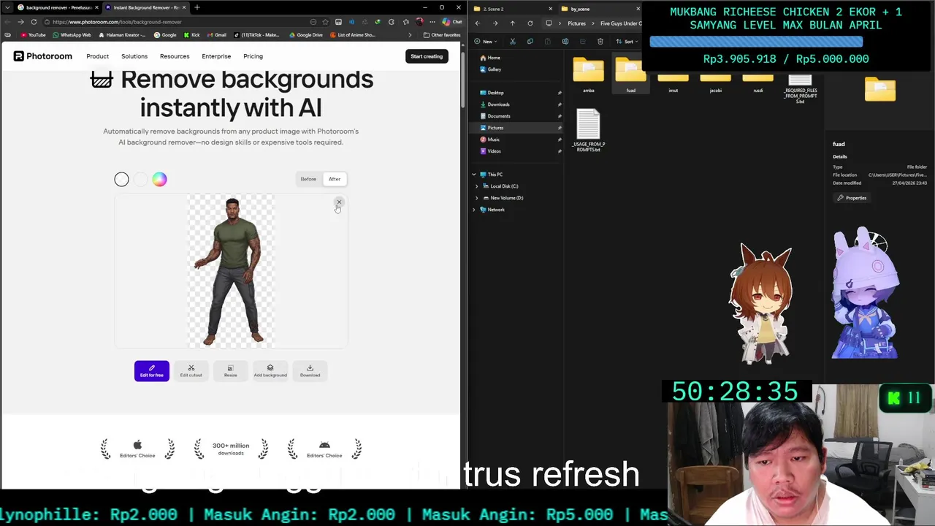Open the Enterprise page

pyautogui.click(x=216, y=56)
